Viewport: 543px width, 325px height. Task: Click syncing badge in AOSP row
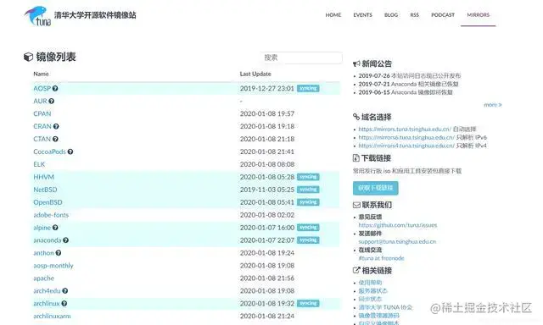click(x=308, y=88)
